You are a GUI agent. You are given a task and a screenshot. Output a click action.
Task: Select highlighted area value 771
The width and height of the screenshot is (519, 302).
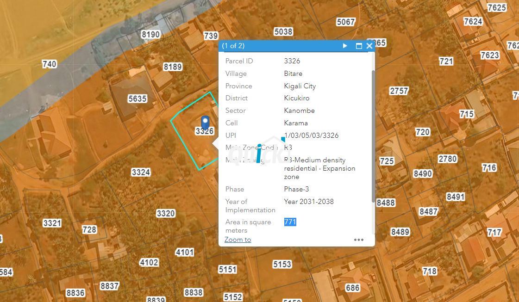click(290, 222)
